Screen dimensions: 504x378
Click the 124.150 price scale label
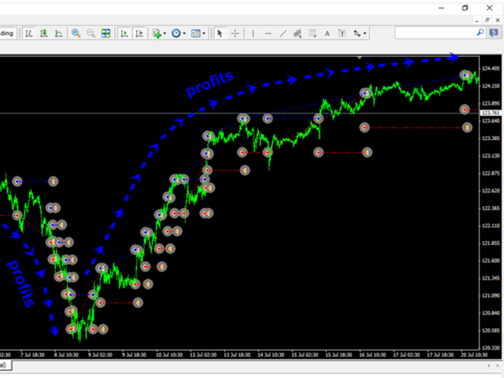pos(491,86)
